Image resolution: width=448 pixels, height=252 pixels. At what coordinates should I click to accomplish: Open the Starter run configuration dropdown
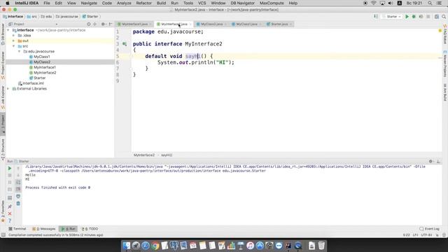(391, 17)
